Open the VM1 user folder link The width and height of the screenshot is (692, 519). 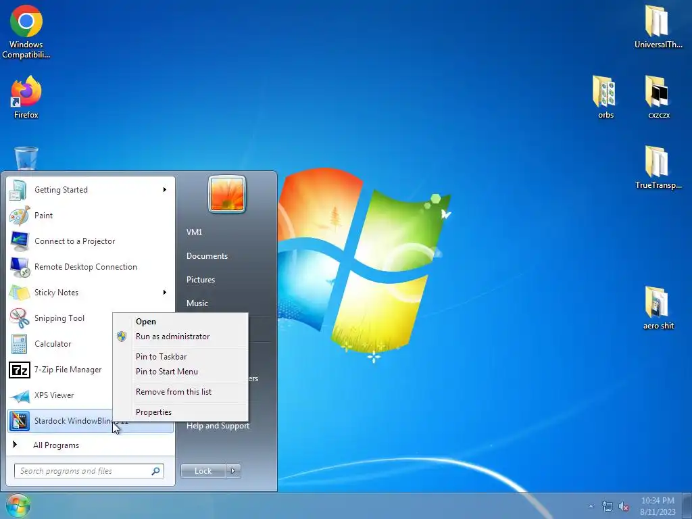pyautogui.click(x=194, y=232)
